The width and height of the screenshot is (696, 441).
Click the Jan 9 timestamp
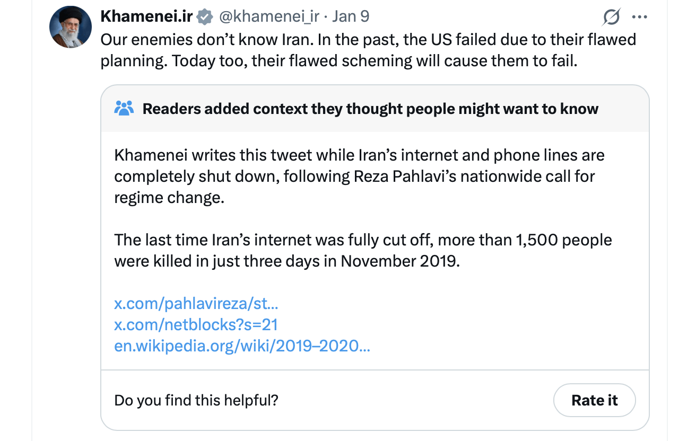351,16
